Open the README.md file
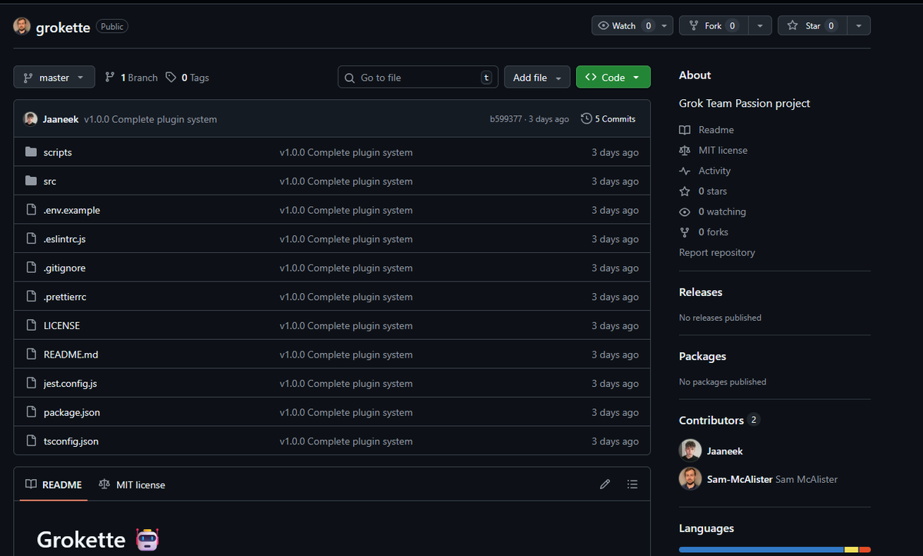The image size is (923, 556). pyautogui.click(x=71, y=355)
